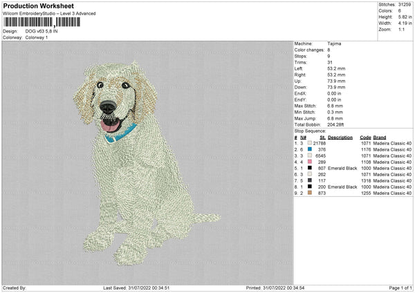Choose the dark gray swatch for stop 7
Screen dimensions: 415x293
pos(309,181)
